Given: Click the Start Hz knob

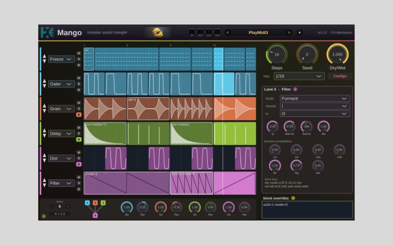Looking at the screenshot, I should click(290, 127).
